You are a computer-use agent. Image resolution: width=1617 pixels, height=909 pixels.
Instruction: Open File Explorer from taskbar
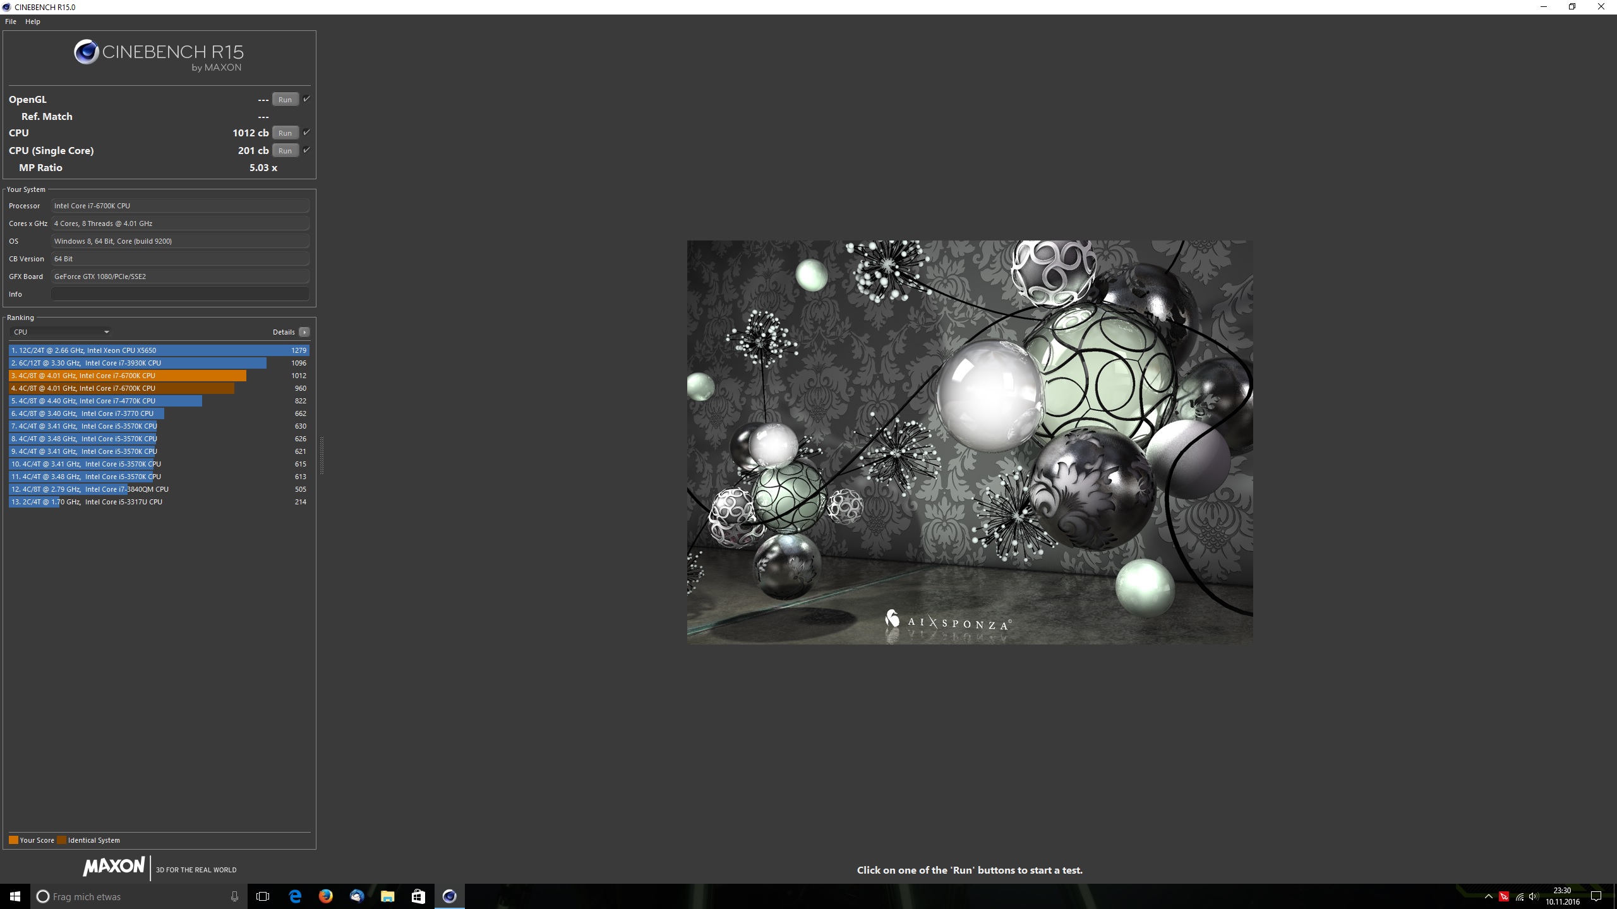click(387, 896)
